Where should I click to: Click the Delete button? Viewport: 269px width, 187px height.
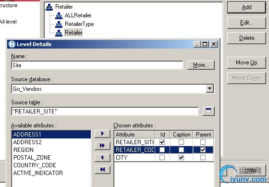tap(246, 38)
